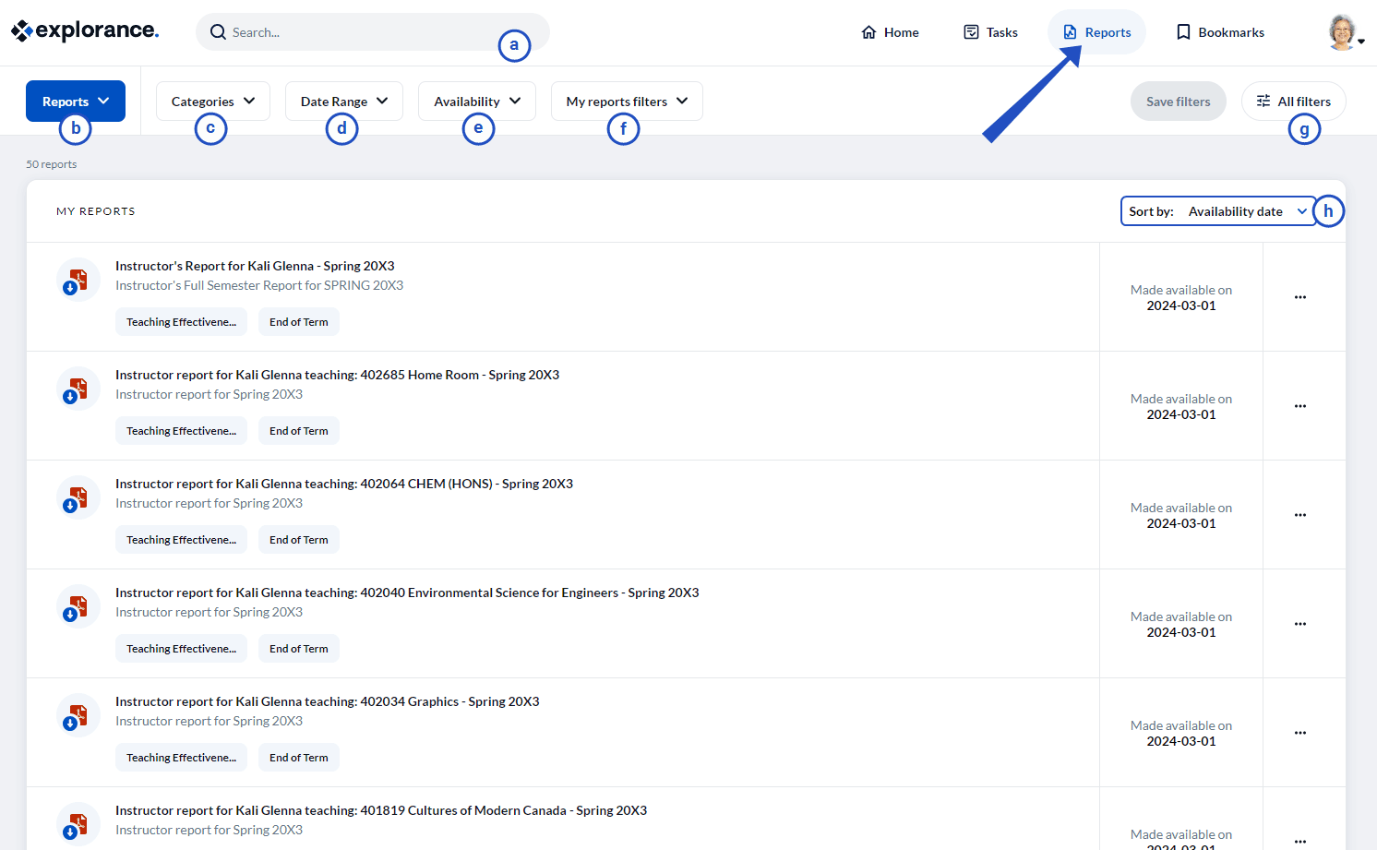Screen dimensions: 1377x850
Task: Open the 401819 Cultures of Modern Canada report
Action: pos(380,810)
